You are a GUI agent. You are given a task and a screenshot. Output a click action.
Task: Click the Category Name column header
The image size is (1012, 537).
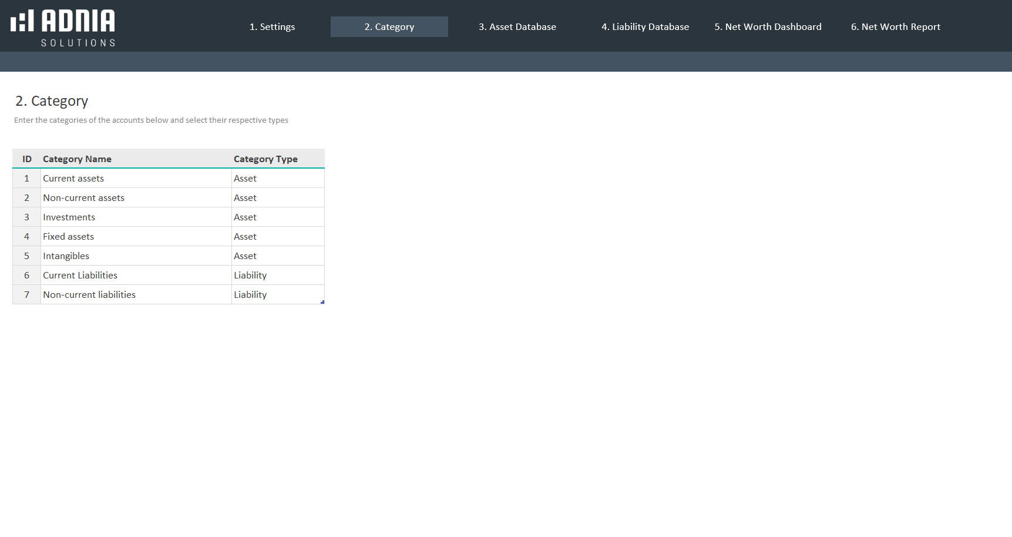tap(77, 159)
